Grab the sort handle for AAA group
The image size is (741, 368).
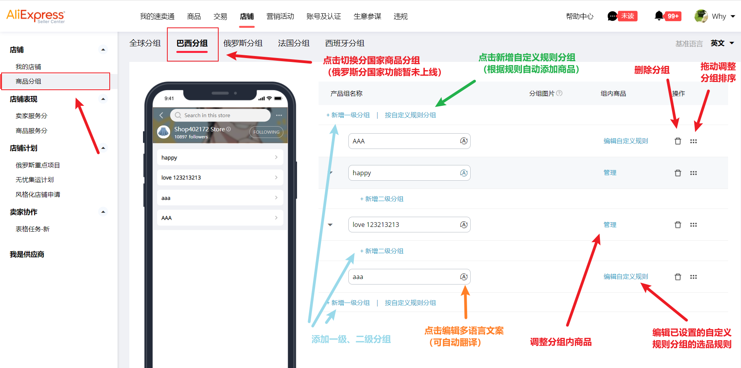(694, 141)
